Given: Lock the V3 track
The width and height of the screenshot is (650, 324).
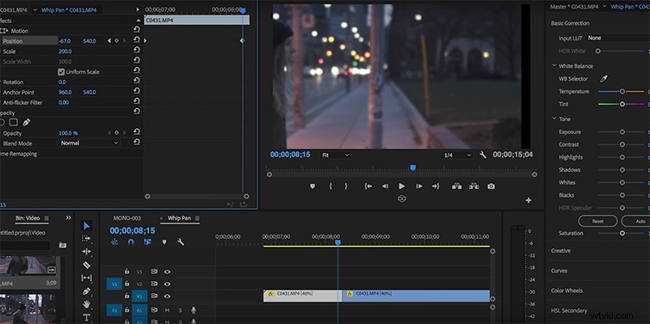Looking at the screenshot, I should pyautogui.click(x=127, y=272).
